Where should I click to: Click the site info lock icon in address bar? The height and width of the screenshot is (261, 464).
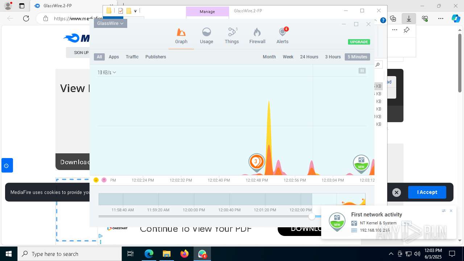(x=45, y=18)
